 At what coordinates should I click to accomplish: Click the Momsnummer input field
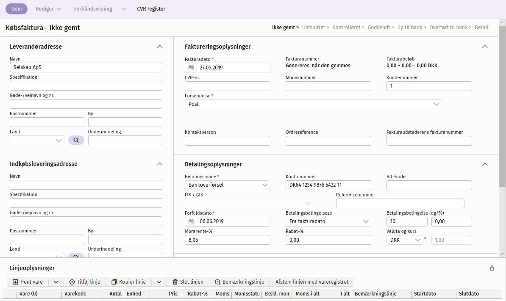click(328, 86)
